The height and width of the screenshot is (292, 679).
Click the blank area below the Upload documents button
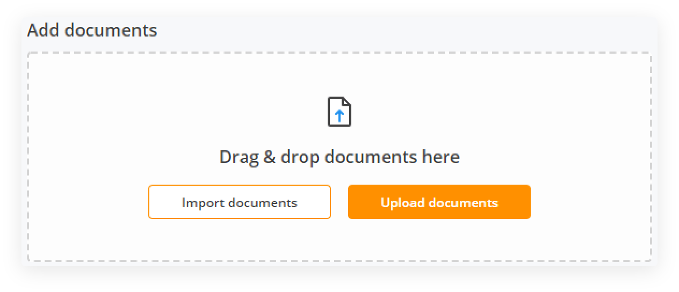tap(439, 239)
